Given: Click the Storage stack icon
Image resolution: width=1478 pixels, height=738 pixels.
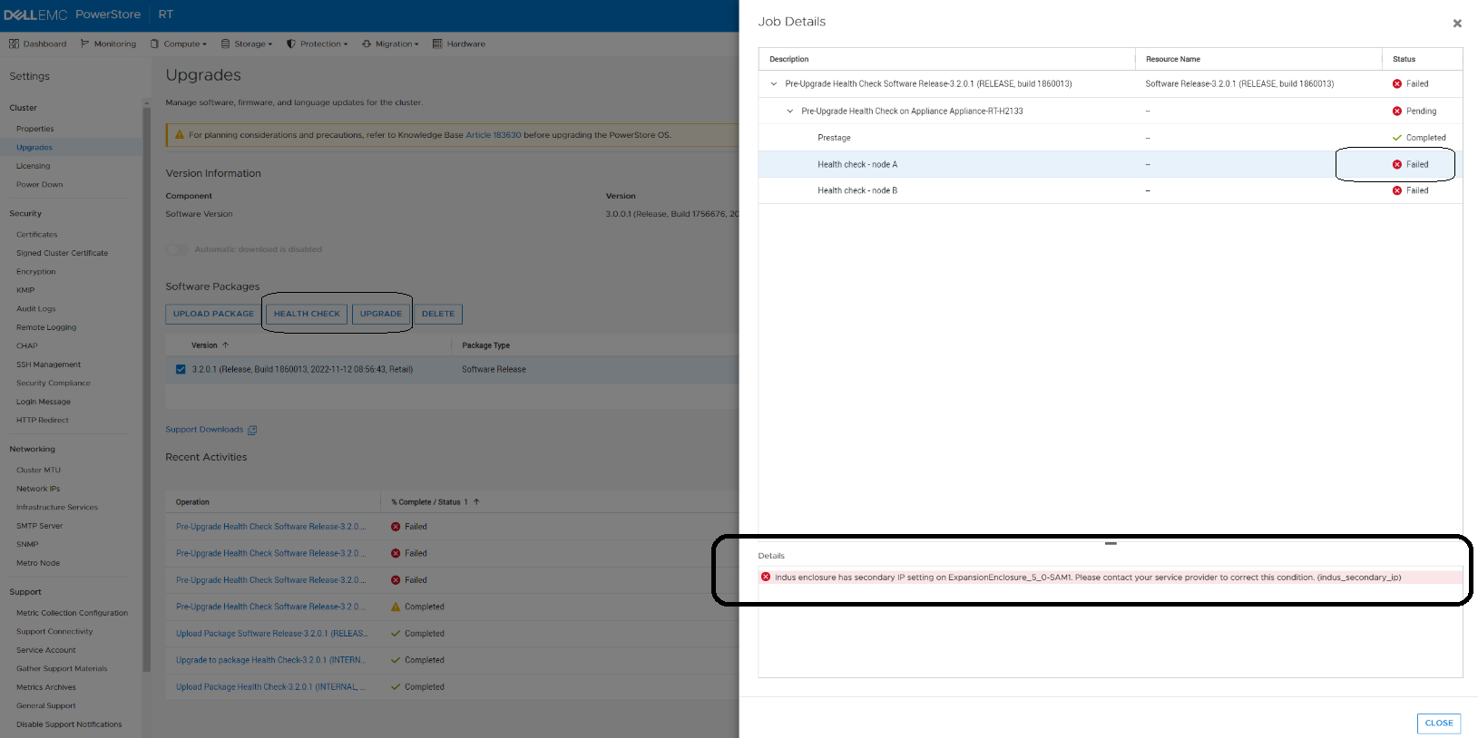Looking at the screenshot, I should (225, 44).
